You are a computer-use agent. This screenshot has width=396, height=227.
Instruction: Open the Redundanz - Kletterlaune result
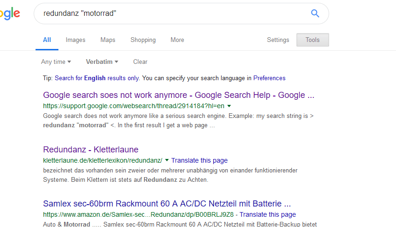(91, 150)
